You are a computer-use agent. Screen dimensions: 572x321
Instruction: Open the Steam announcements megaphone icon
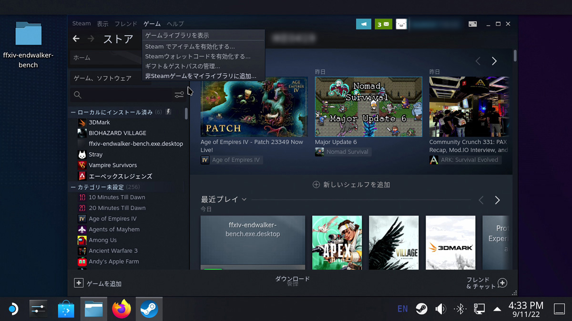pyautogui.click(x=364, y=24)
